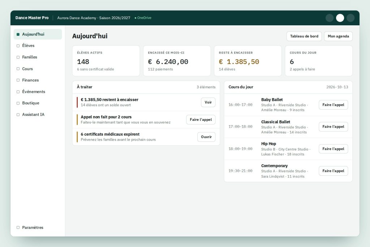Viewport: 370px width, 247px height.
Task: Take attendance for Baby Ballet
Action: point(333,105)
